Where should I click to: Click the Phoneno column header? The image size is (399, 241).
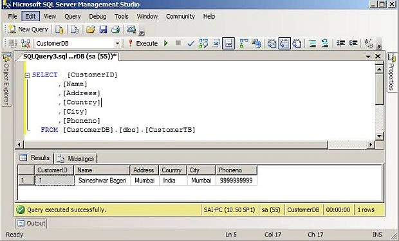[236, 170]
